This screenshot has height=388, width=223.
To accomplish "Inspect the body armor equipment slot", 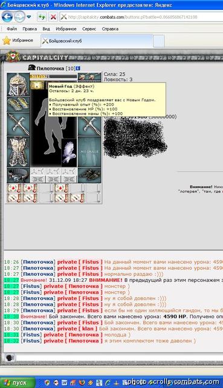I will point(18,152).
